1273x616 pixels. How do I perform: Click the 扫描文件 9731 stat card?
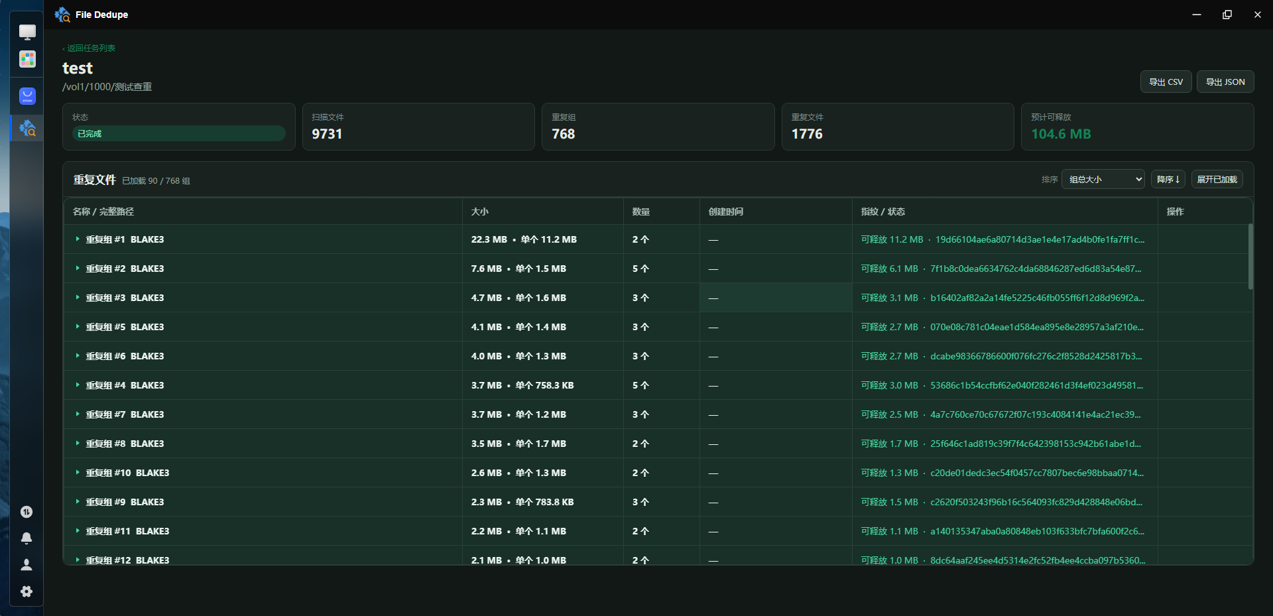418,127
